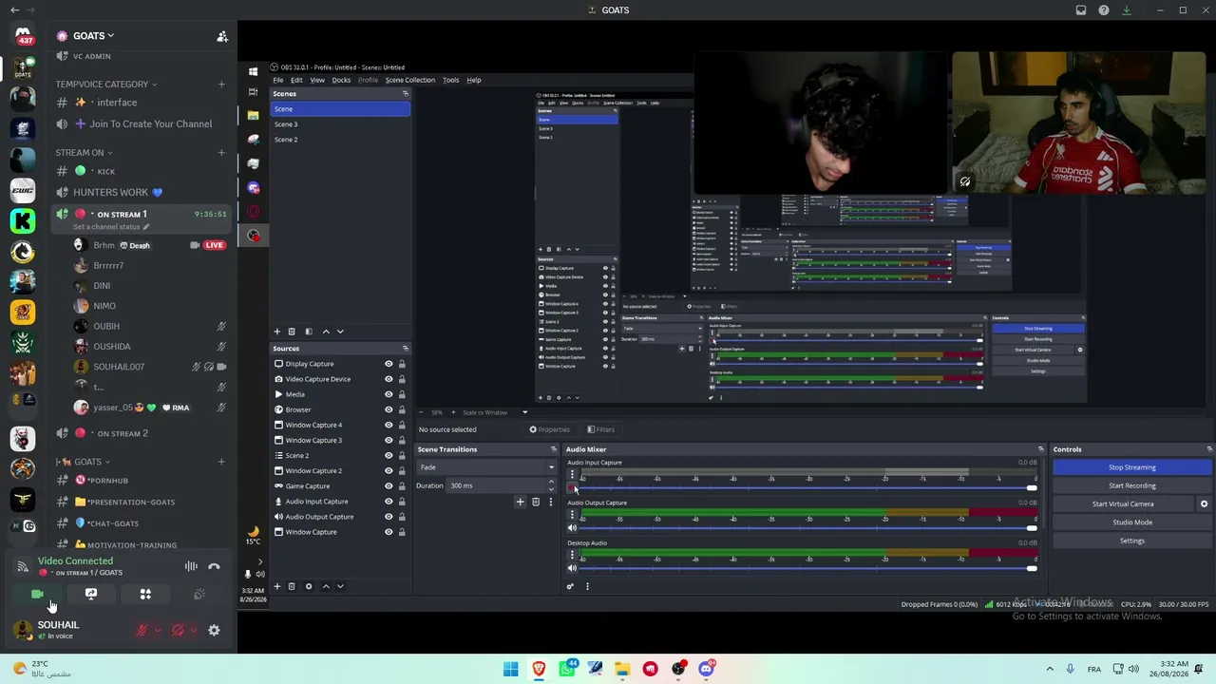Open the Tools menu in OBS
The width and height of the screenshot is (1216, 684).
click(451, 80)
